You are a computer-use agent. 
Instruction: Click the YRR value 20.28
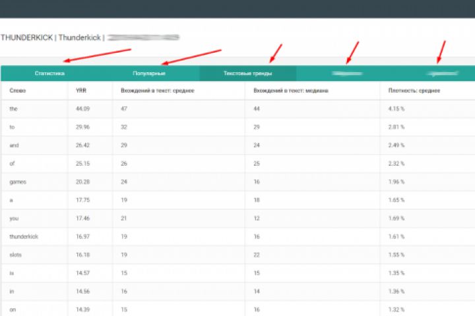coord(82,182)
